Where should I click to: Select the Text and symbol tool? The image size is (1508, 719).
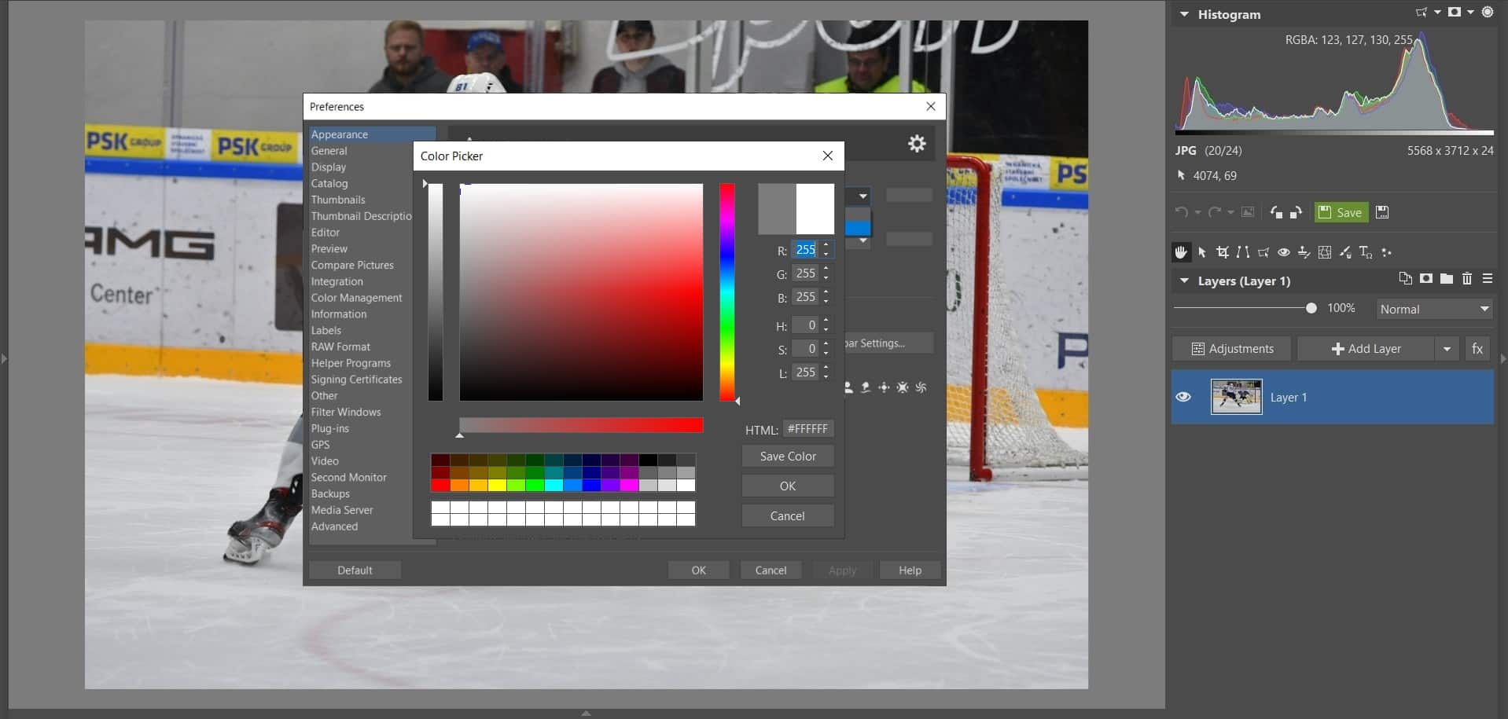coord(1366,252)
